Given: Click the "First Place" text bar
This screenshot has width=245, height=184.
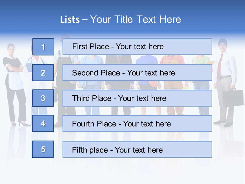Looking at the screenshot, I should tap(137, 47).
